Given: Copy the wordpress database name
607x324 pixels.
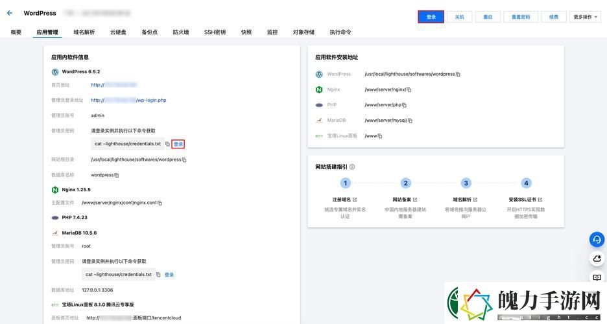Looking at the screenshot, I should [x=117, y=175].
